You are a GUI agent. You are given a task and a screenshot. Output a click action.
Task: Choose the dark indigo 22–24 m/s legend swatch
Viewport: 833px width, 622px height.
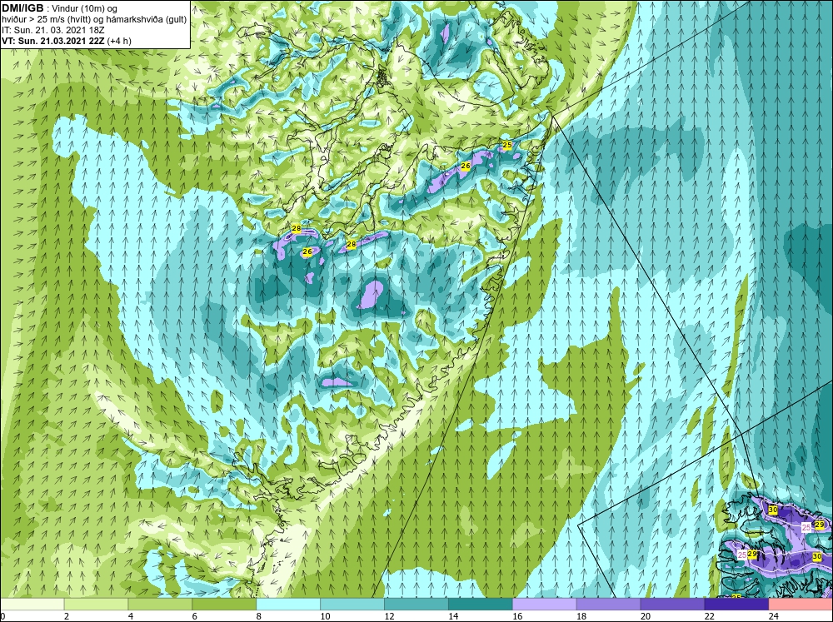736,605
